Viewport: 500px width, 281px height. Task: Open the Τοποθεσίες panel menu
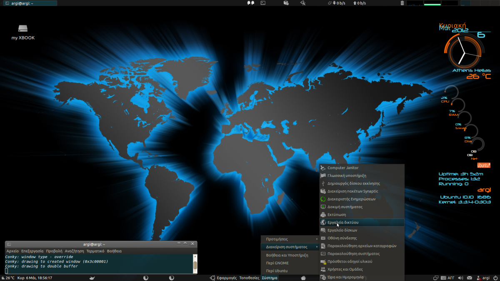point(249,278)
